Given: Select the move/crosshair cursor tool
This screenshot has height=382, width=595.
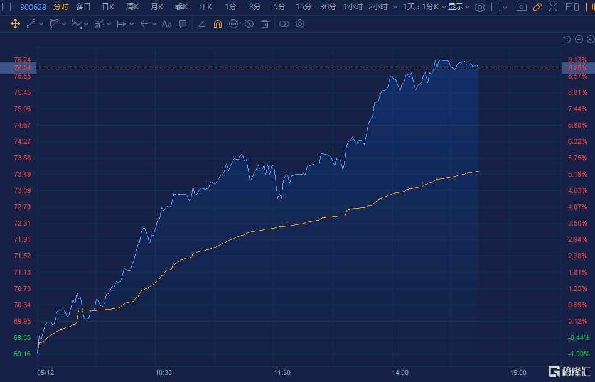Looking at the screenshot, I should point(15,24).
